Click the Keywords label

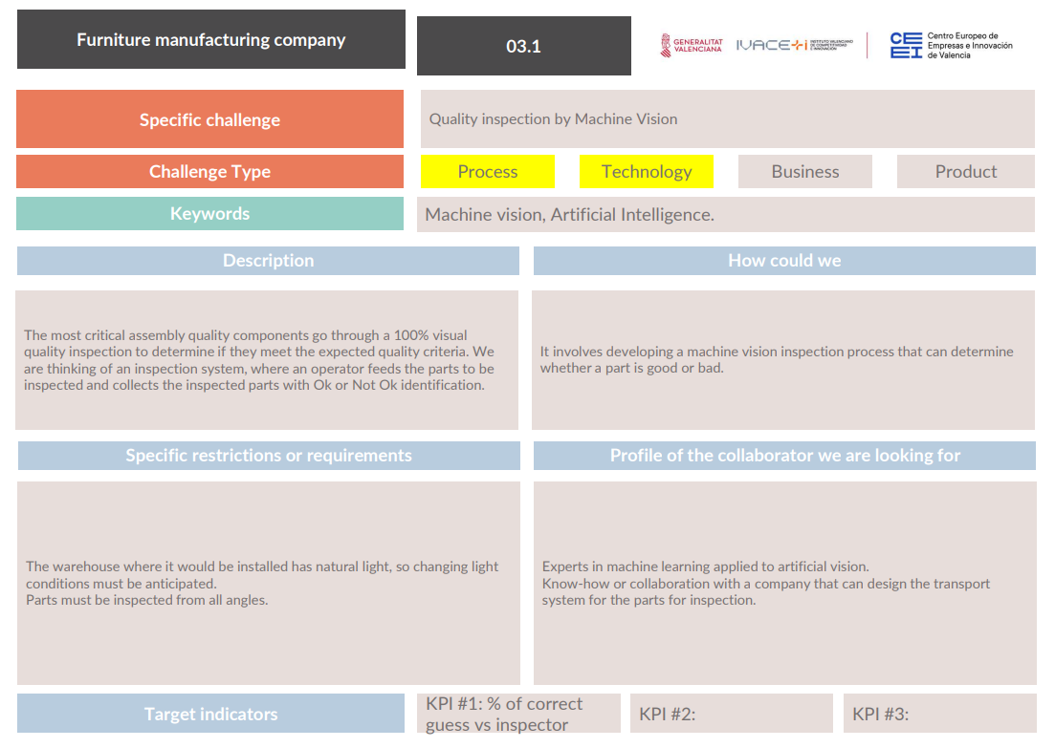[209, 214]
